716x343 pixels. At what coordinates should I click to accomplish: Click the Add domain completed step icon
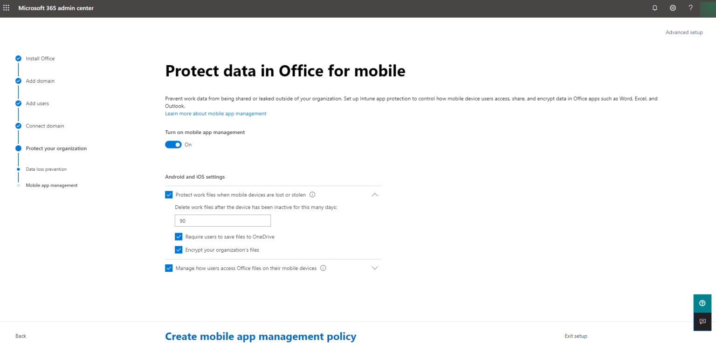tap(18, 81)
